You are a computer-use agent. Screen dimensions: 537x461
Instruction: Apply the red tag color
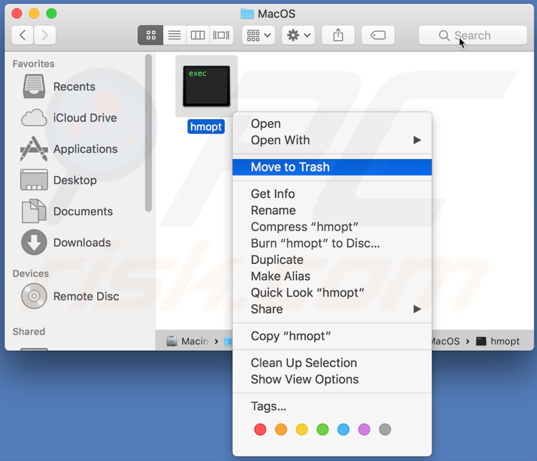(260, 430)
